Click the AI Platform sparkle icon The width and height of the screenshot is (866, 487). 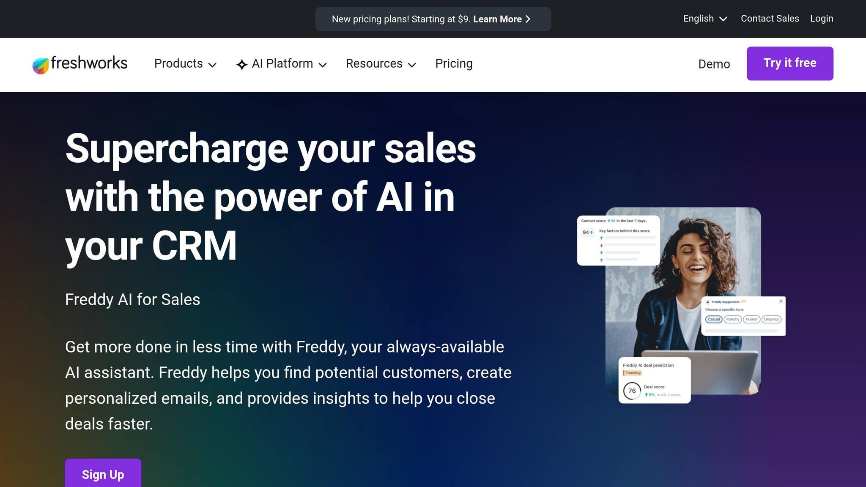click(242, 64)
